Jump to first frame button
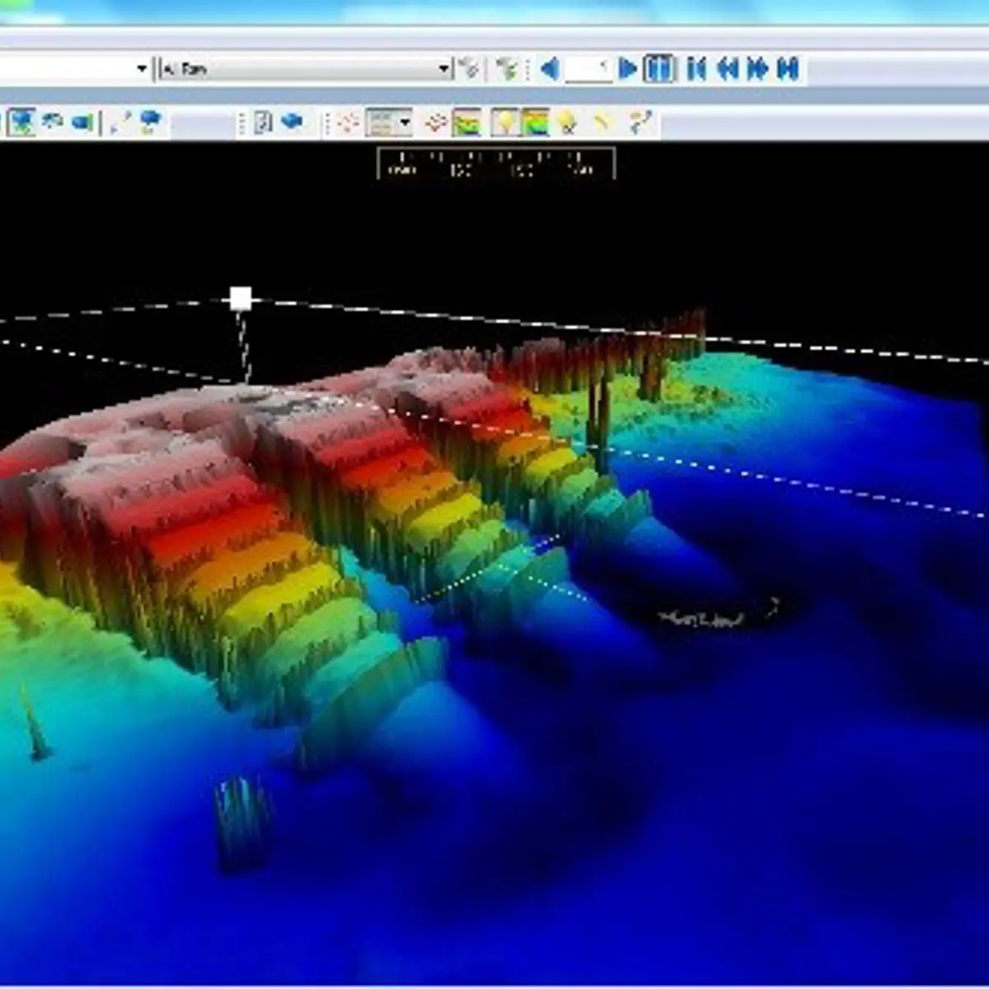 (696, 68)
